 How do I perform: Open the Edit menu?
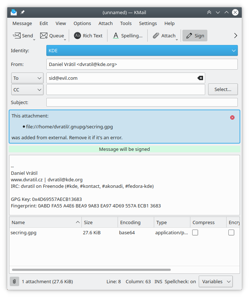(44, 24)
